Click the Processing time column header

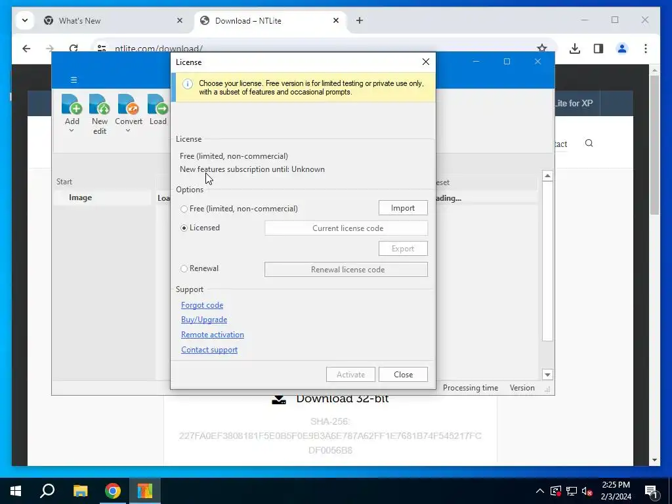(x=470, y=388)
